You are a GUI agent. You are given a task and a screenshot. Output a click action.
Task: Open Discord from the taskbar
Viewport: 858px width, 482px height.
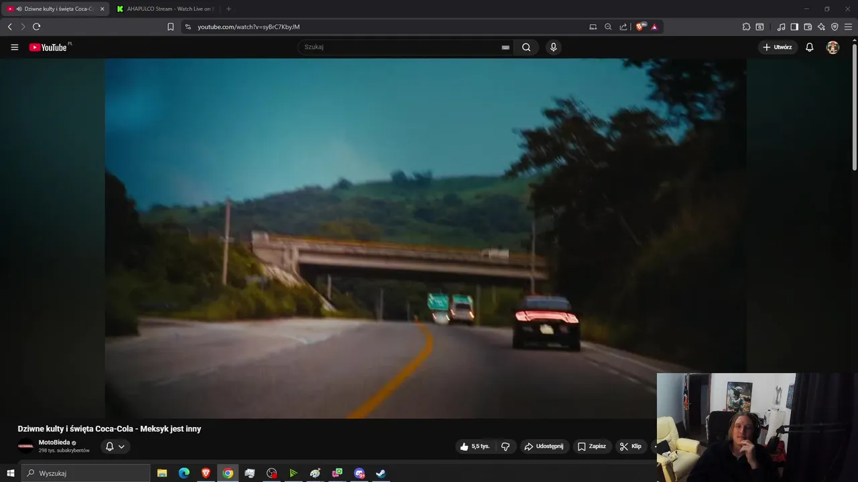[359, 473]
